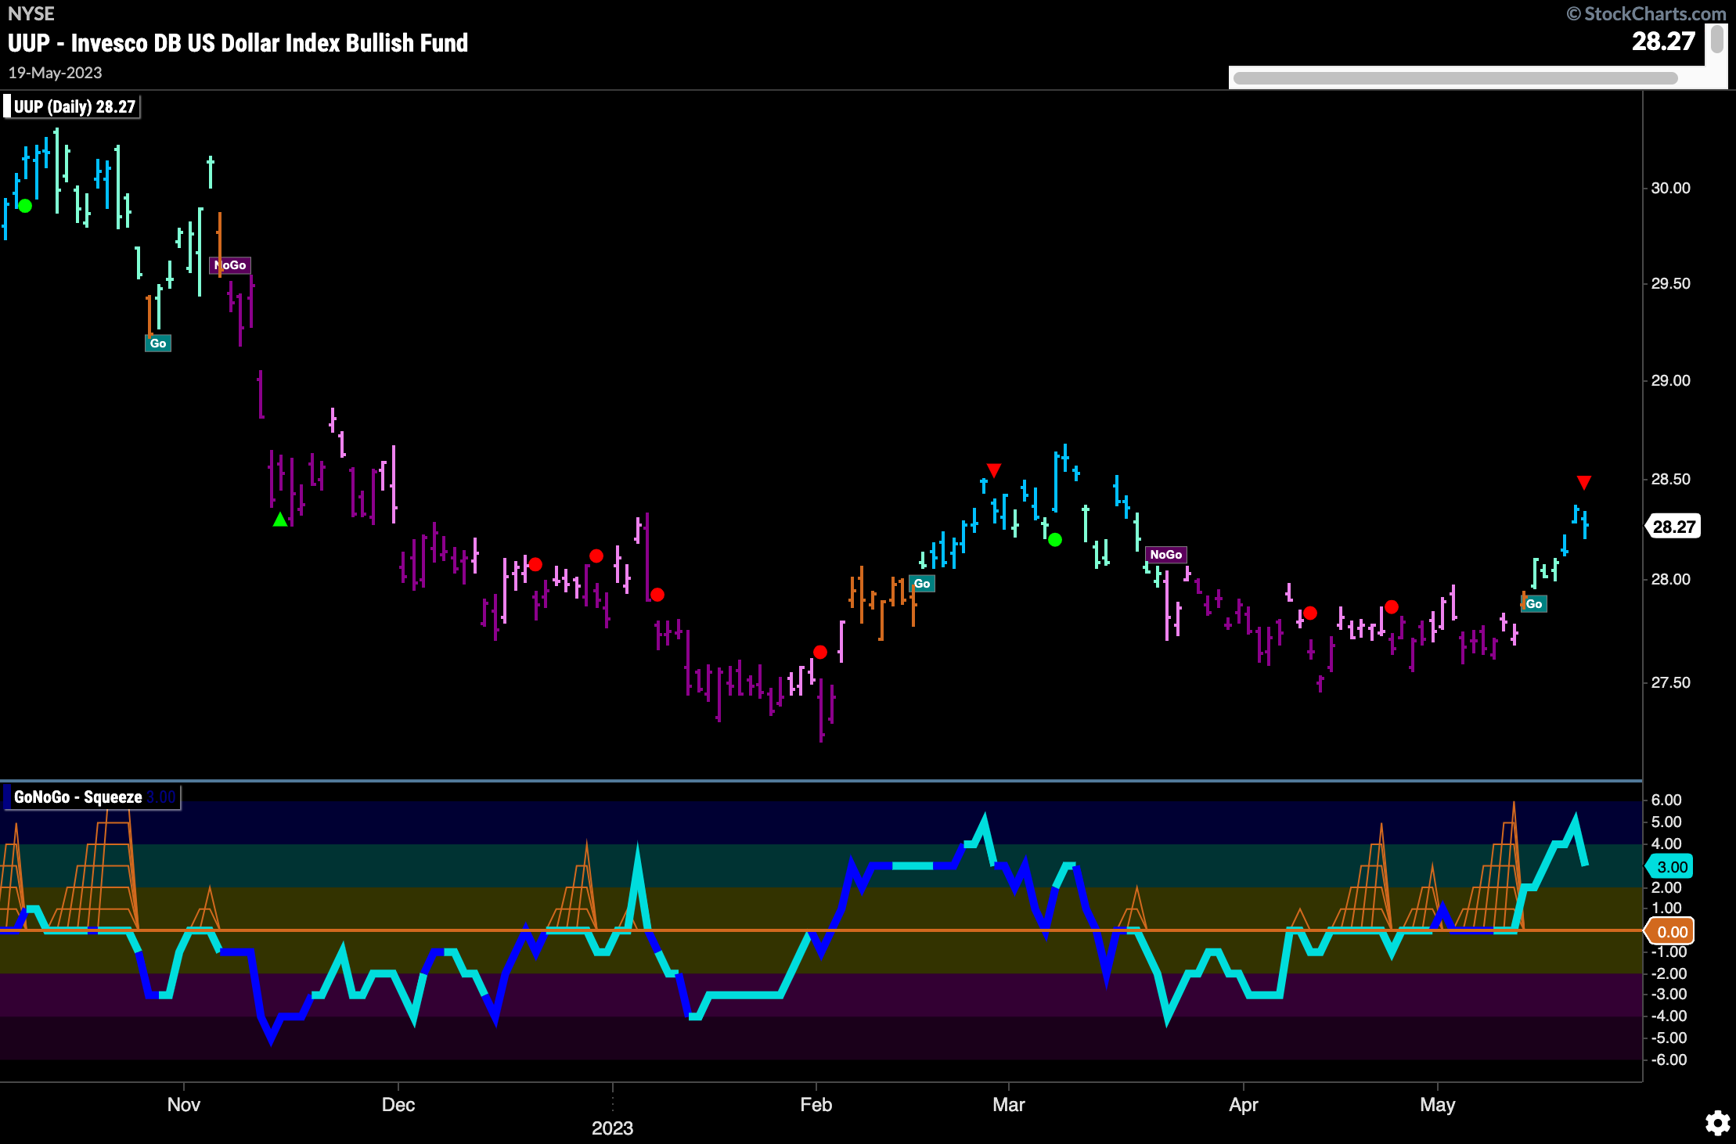Image resolution: width=1736 pixels, height=1144 pixels.
Task: Click the 29.50 price axis label
Action: click(1670, 283)
